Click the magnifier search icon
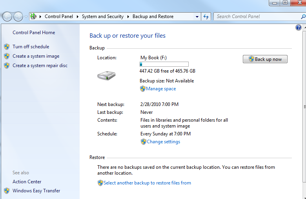The image size is (306, 199). (303, 16)
